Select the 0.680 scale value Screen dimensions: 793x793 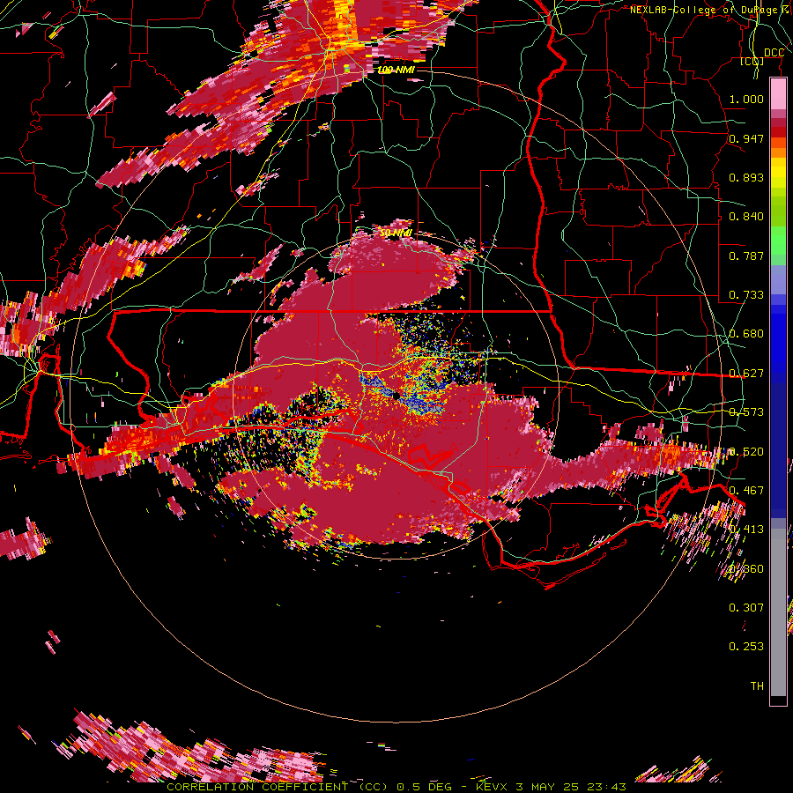point(746,334)
